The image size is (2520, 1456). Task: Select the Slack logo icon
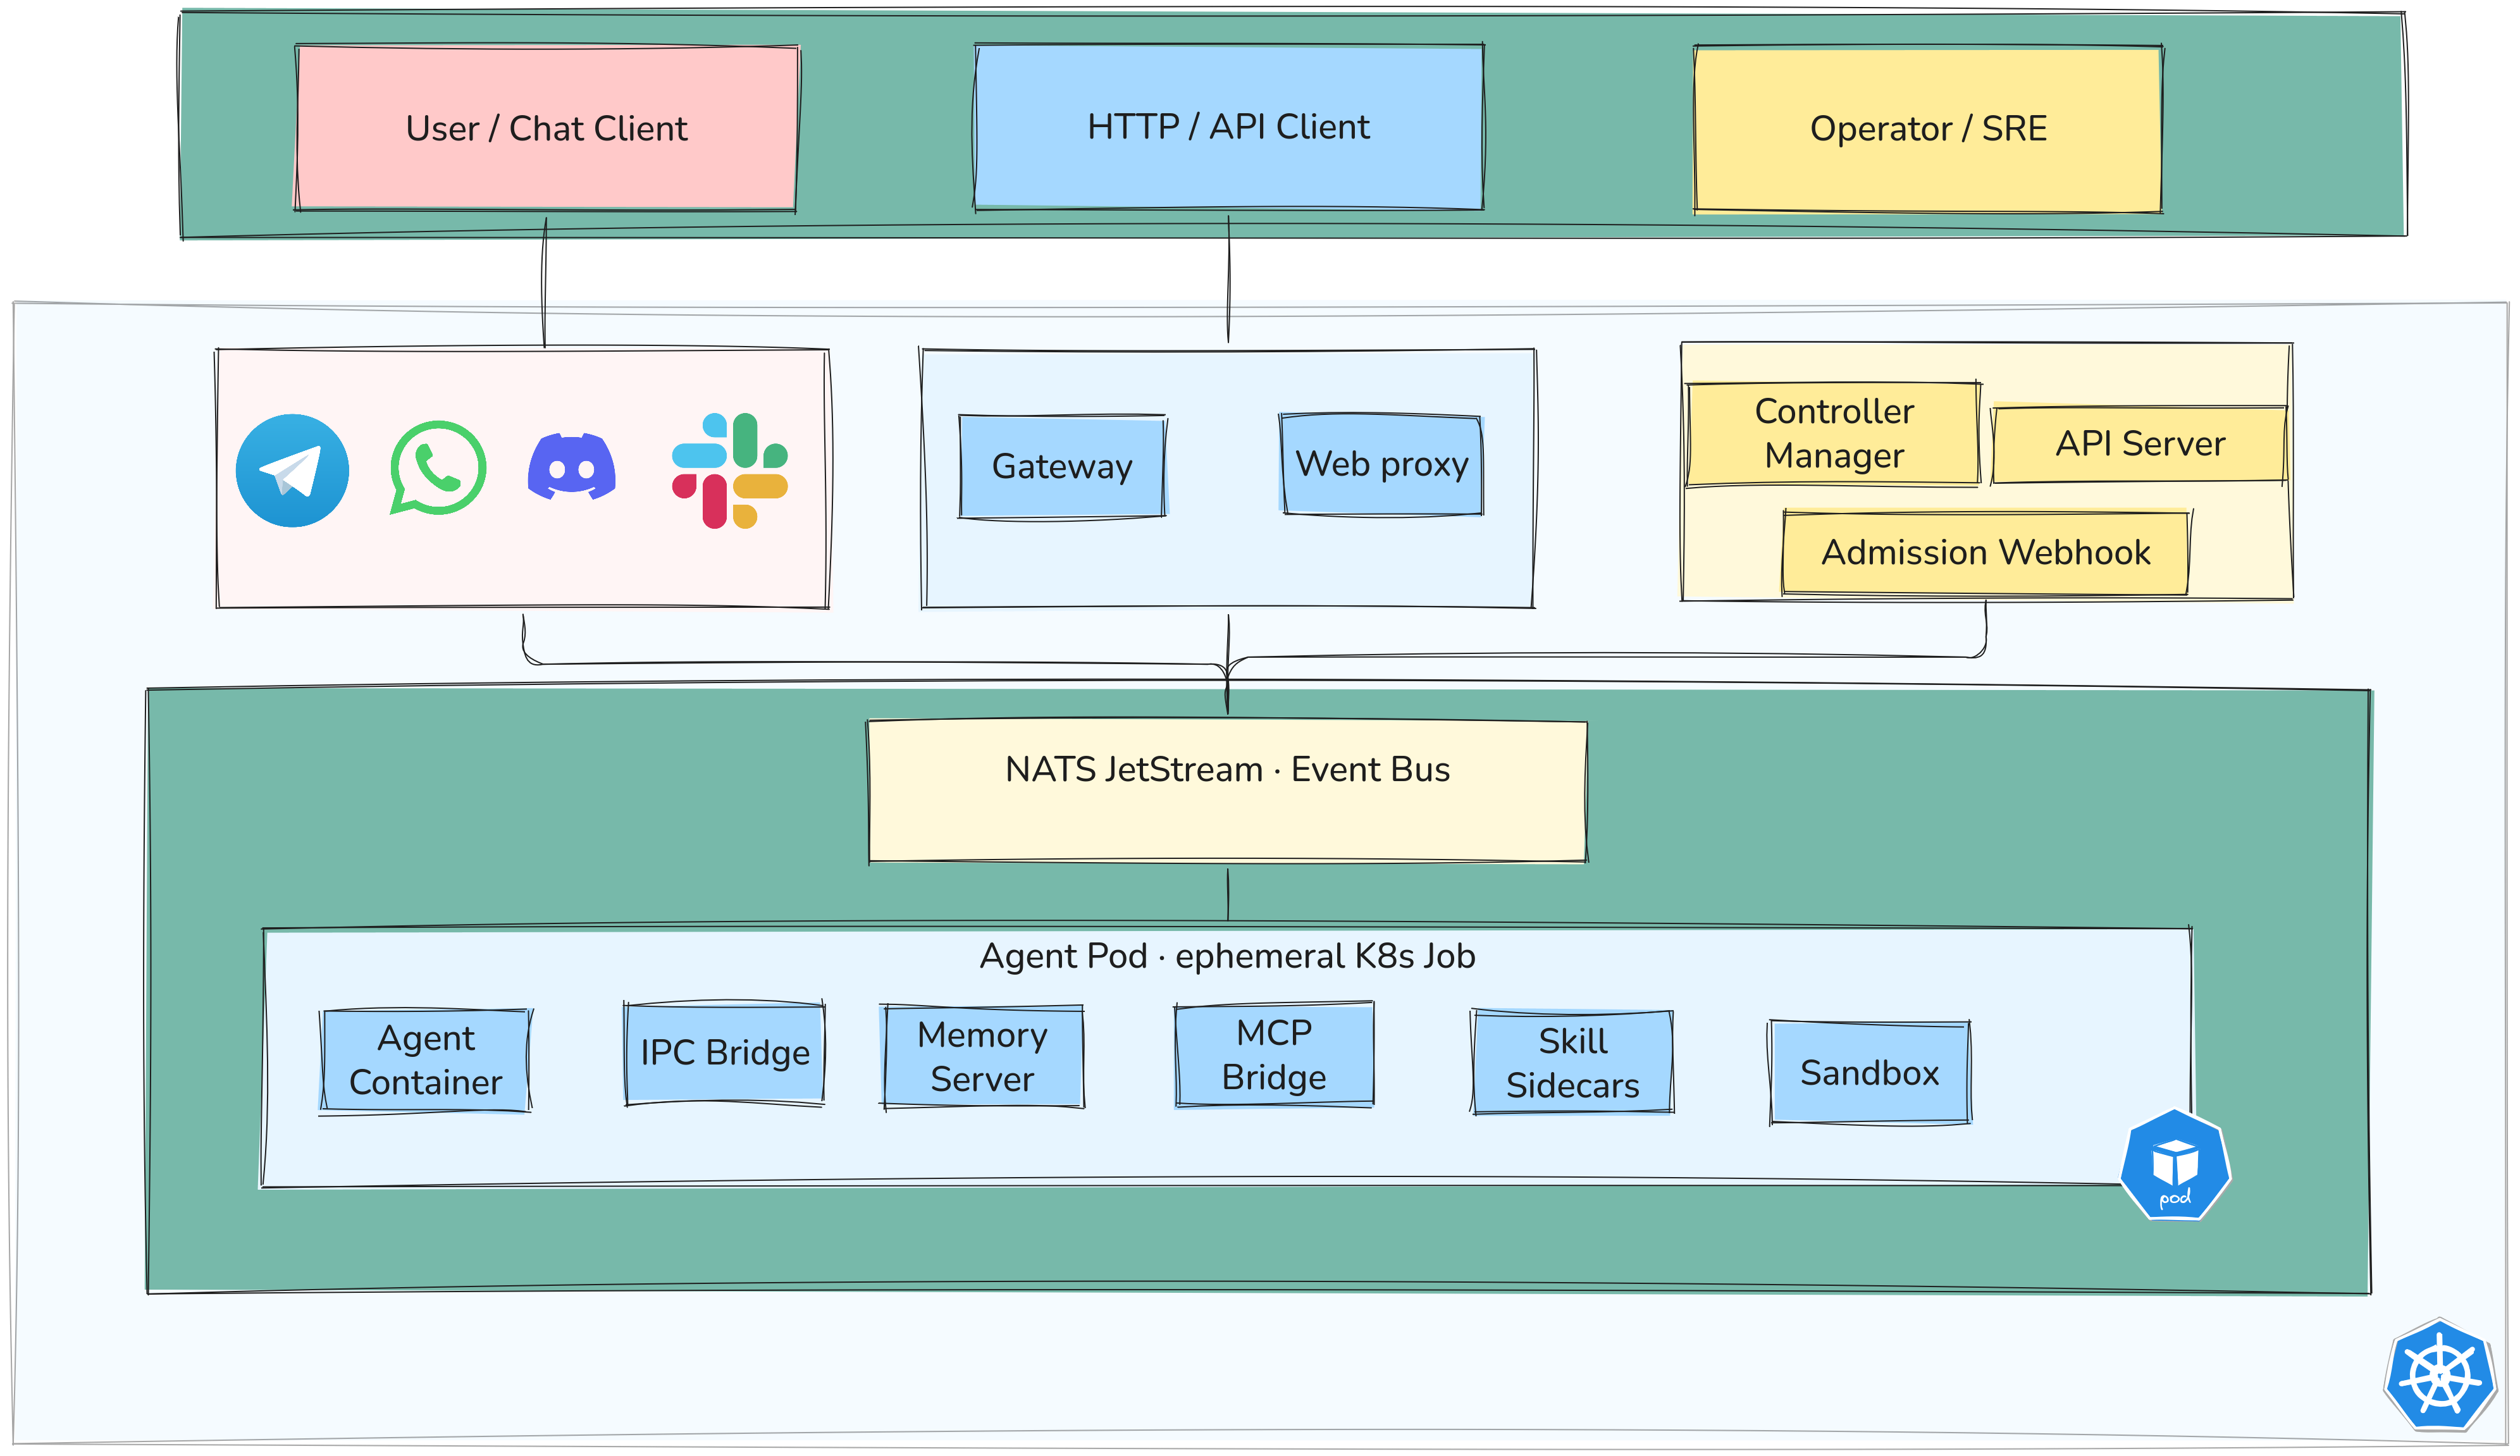(x=730, y=470)
